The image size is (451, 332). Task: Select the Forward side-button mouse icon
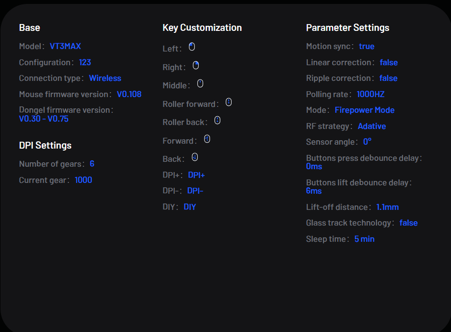pos(207,139)
